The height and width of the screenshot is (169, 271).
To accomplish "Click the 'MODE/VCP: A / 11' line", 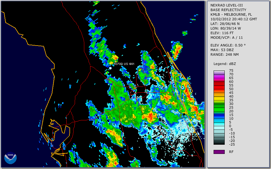I will (x=227, y=38).
